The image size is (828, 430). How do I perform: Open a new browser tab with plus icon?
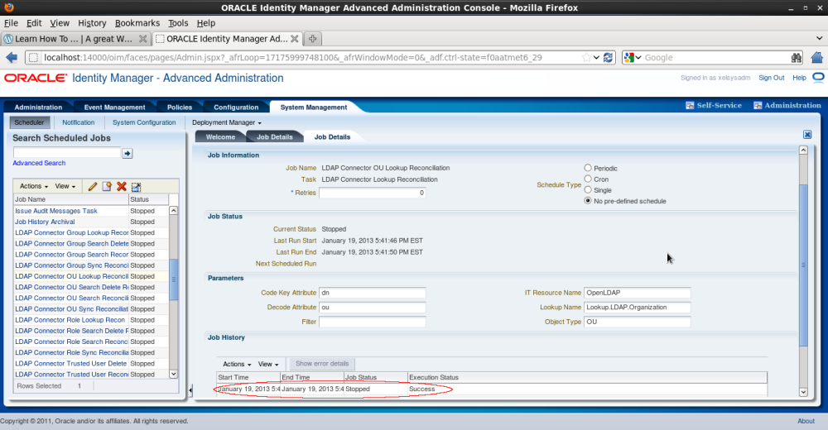pyautogui.click(x=313, y=39)
